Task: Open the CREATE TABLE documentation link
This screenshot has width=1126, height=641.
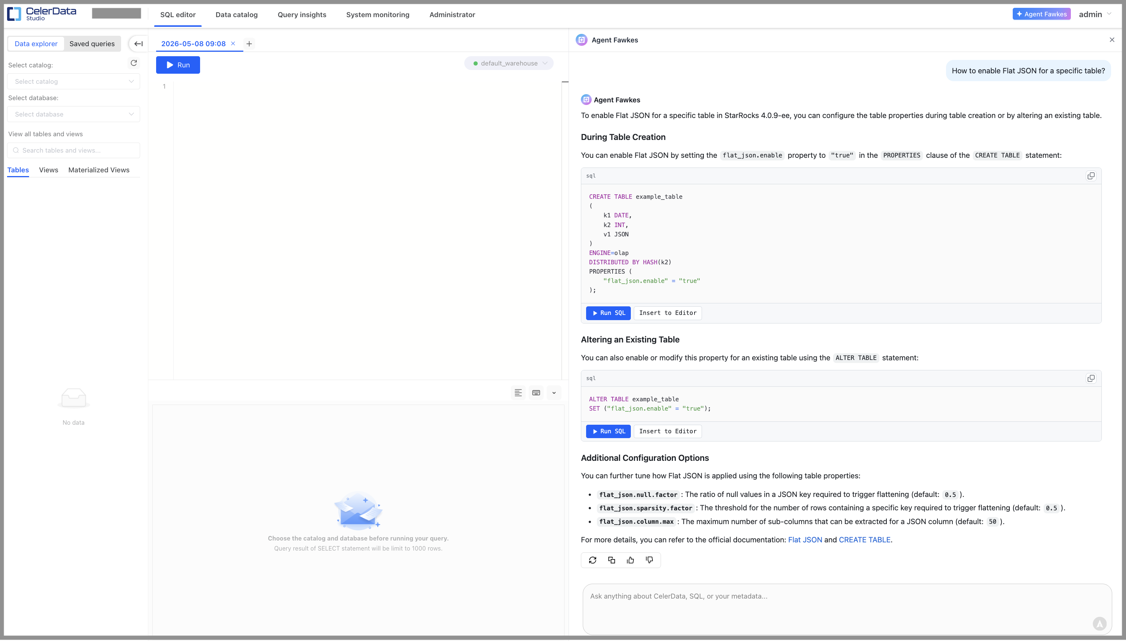Action: pos(864,540)
